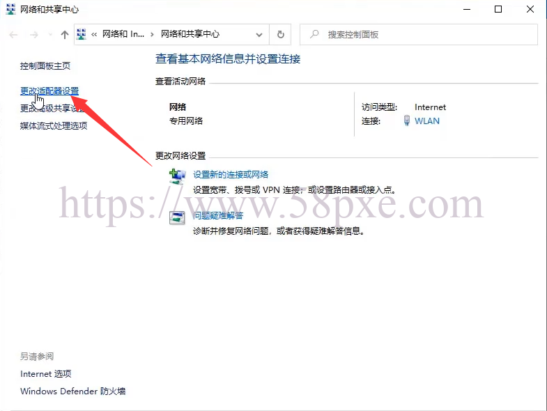Open 更改适配器设置 link
The image size is (547, 411).
pyautogui.click(x=49, y=91)
